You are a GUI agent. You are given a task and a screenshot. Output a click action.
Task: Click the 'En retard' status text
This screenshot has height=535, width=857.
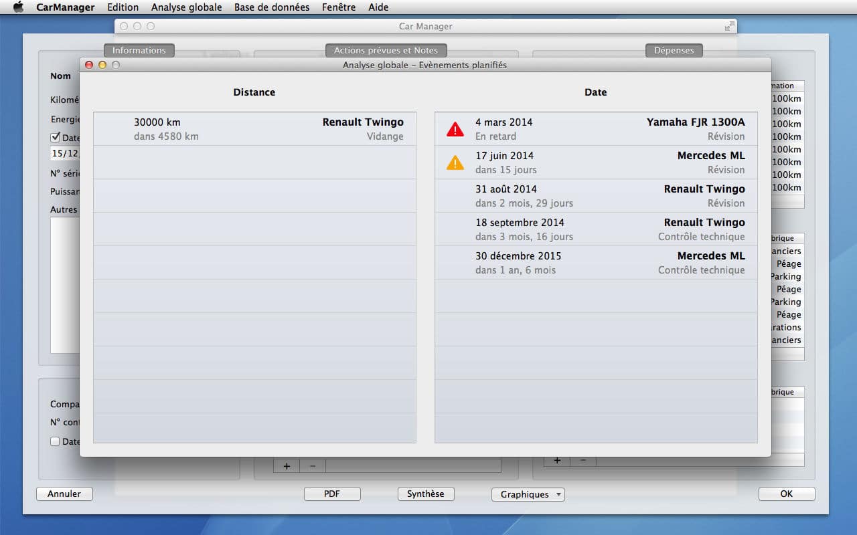pos(496,136)
